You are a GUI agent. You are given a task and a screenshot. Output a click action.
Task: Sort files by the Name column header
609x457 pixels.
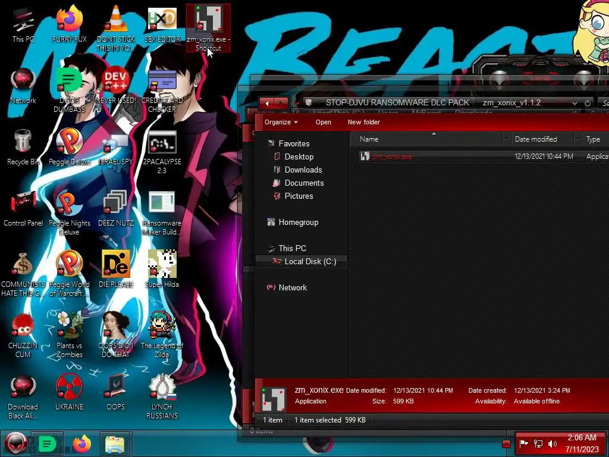(426, 139)
